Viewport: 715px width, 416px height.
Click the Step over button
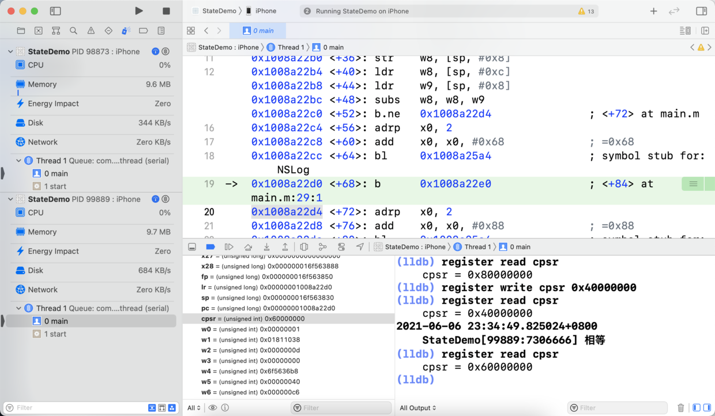pos(248,247)
